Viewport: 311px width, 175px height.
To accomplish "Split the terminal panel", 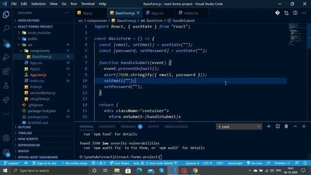I will 277,126.
